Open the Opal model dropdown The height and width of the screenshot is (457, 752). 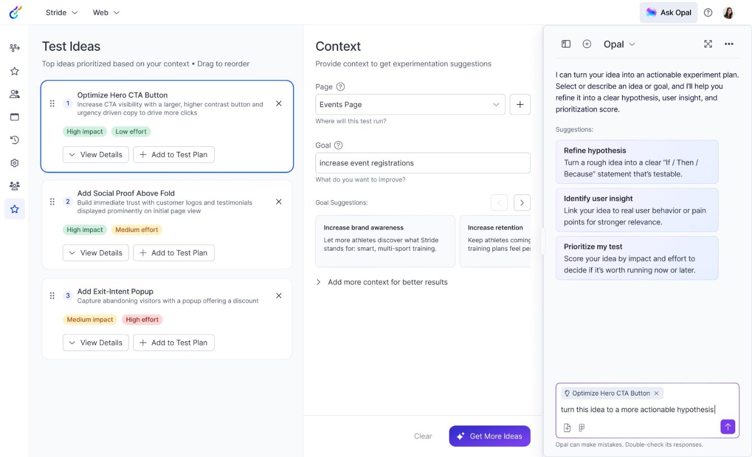tap(619, 44)
